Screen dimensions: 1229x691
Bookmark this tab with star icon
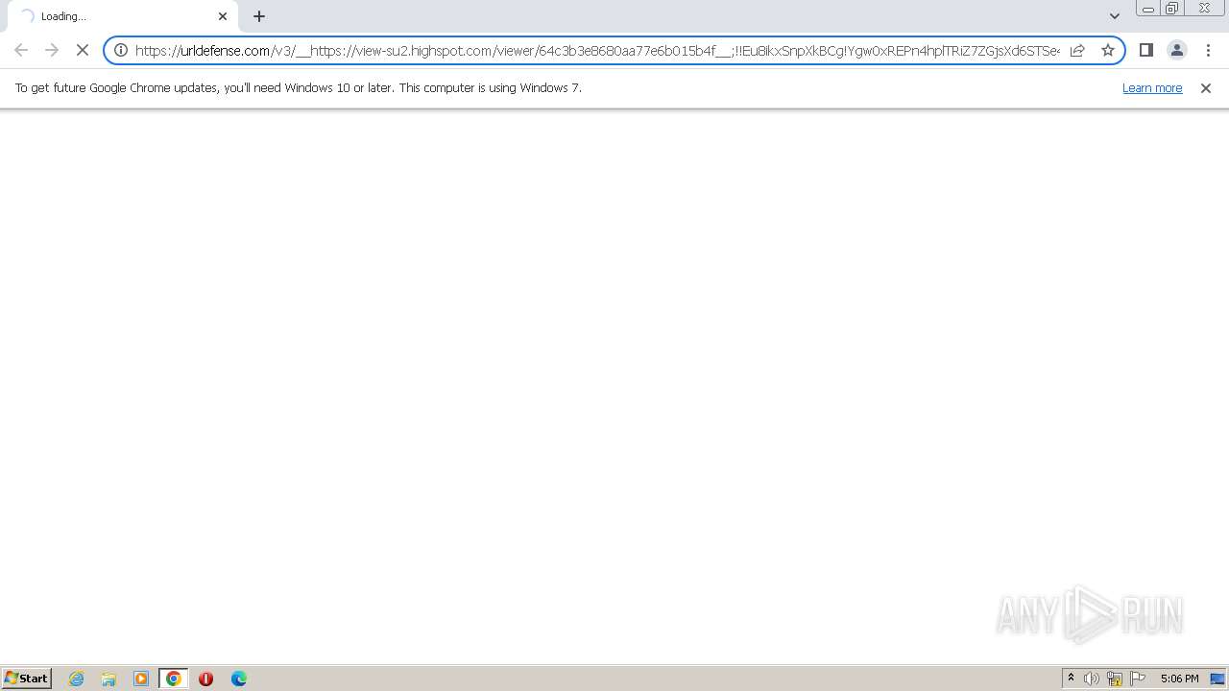tap(1108, 50)
